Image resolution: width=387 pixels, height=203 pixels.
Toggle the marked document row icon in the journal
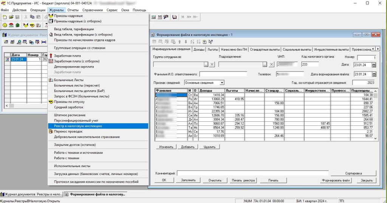(7, 59)
